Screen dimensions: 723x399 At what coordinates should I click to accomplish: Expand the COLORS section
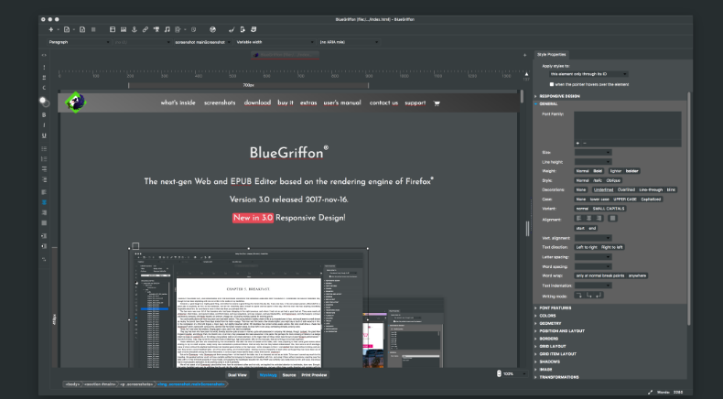(x=547, y=316)
